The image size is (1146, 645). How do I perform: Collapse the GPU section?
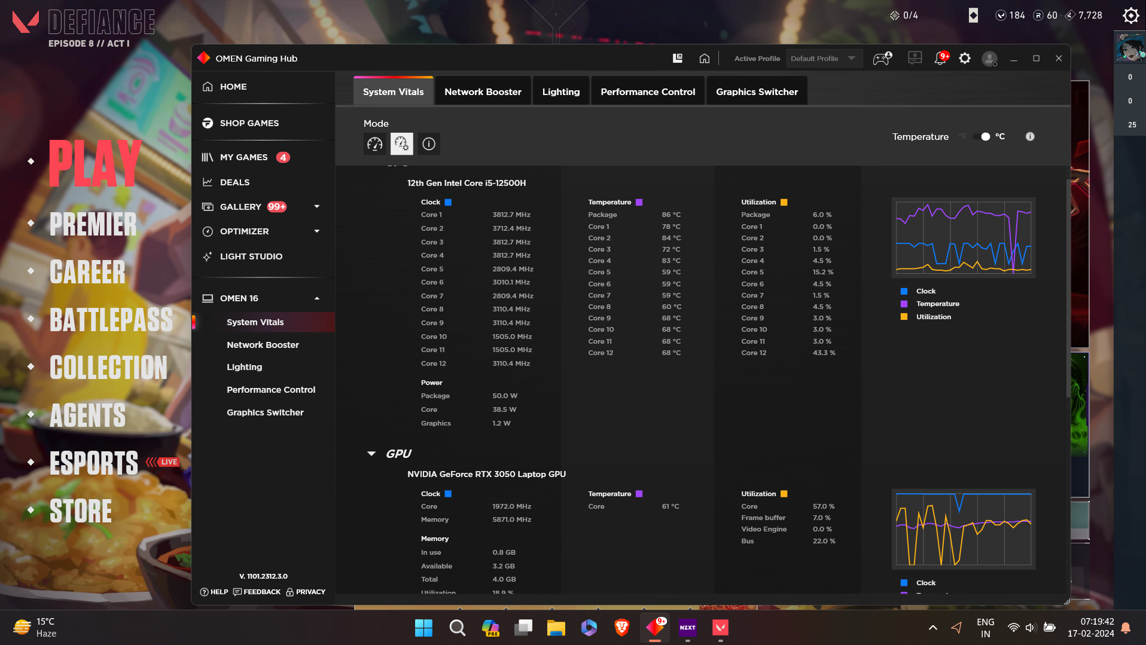(x=371, y=453)
